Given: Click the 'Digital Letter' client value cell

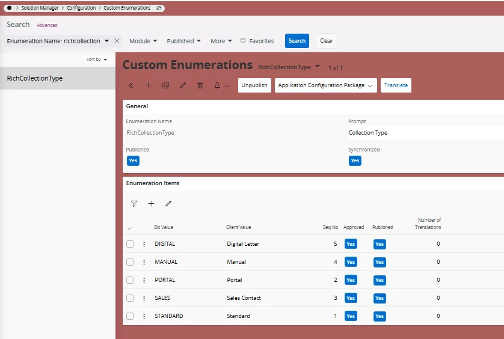Looking at the screenshot, I should (243, 244).
